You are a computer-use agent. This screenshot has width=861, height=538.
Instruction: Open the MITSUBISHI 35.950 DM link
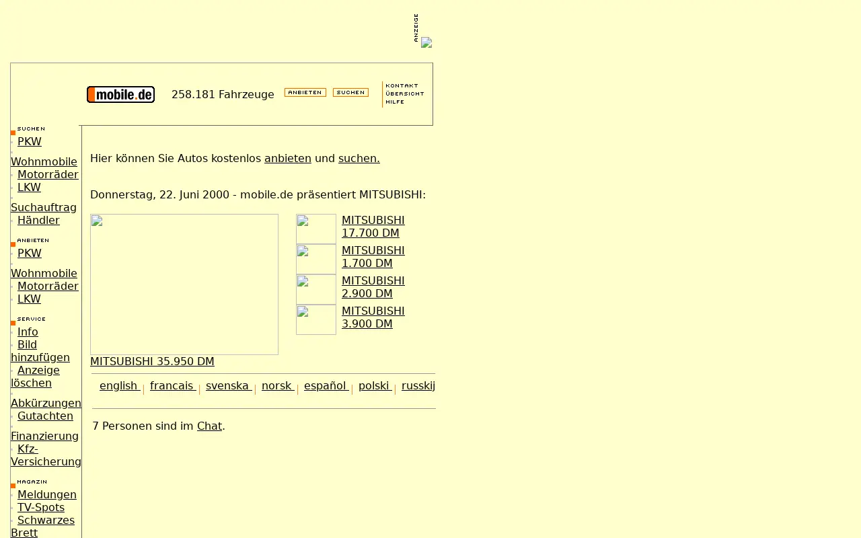[x=152, y=362]
